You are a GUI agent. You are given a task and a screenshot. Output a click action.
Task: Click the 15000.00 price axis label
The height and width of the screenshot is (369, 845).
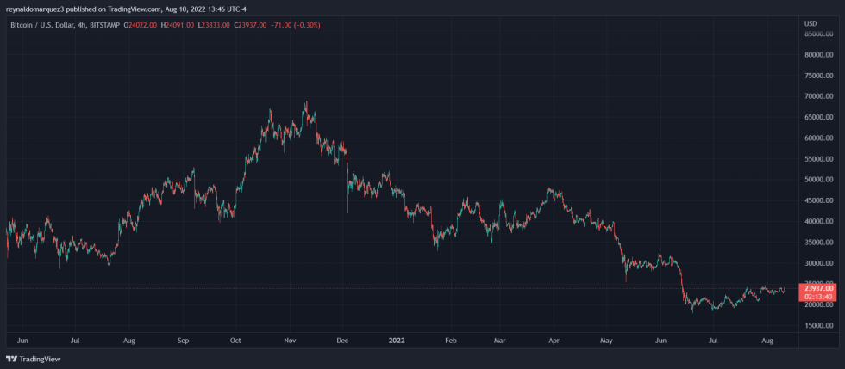pos(819,325)
